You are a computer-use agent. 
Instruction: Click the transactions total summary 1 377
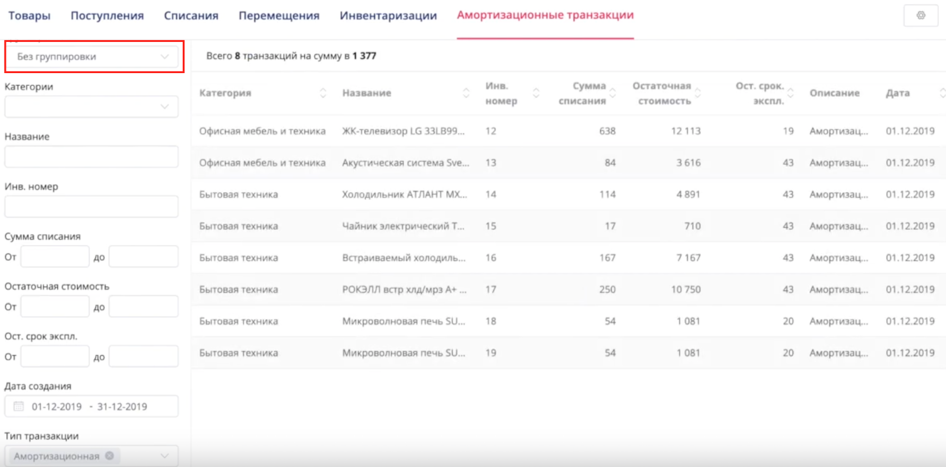coord(364,56)
